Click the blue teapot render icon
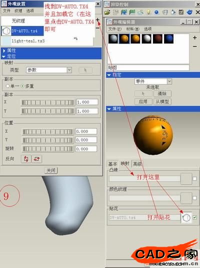The width and height of the screenshot is (200, 268). [189, 12]
